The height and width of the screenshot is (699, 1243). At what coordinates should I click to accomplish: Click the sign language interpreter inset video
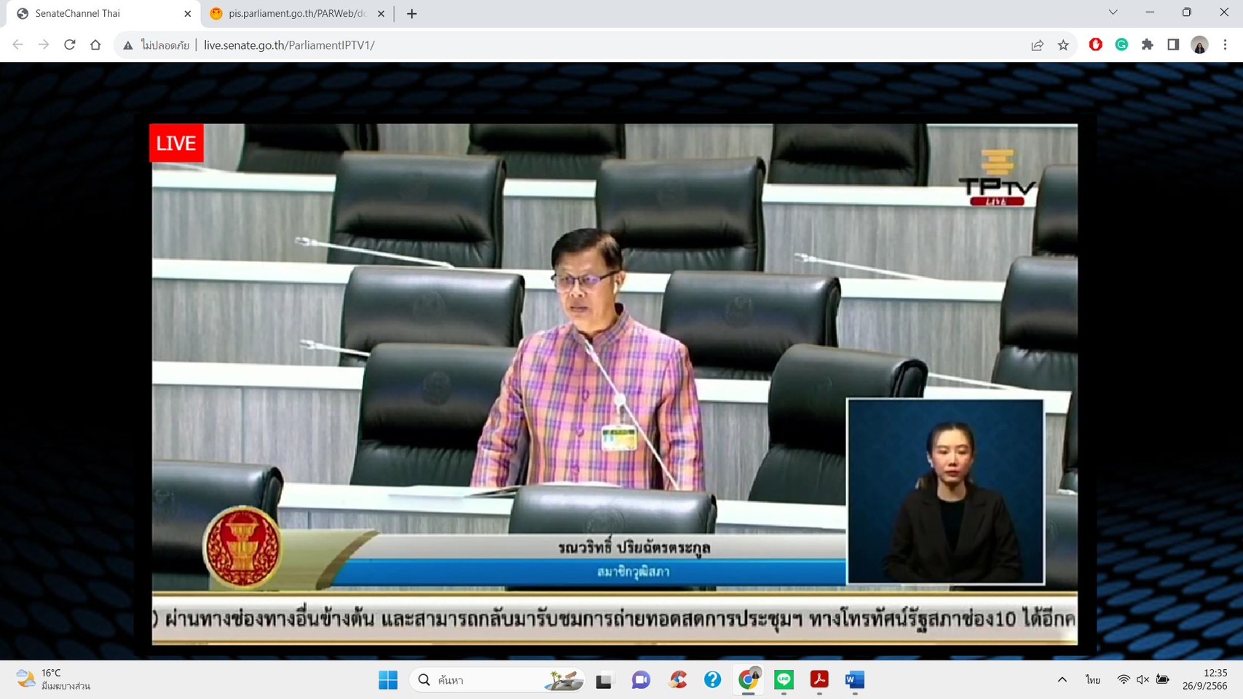[x=944, y=491]
